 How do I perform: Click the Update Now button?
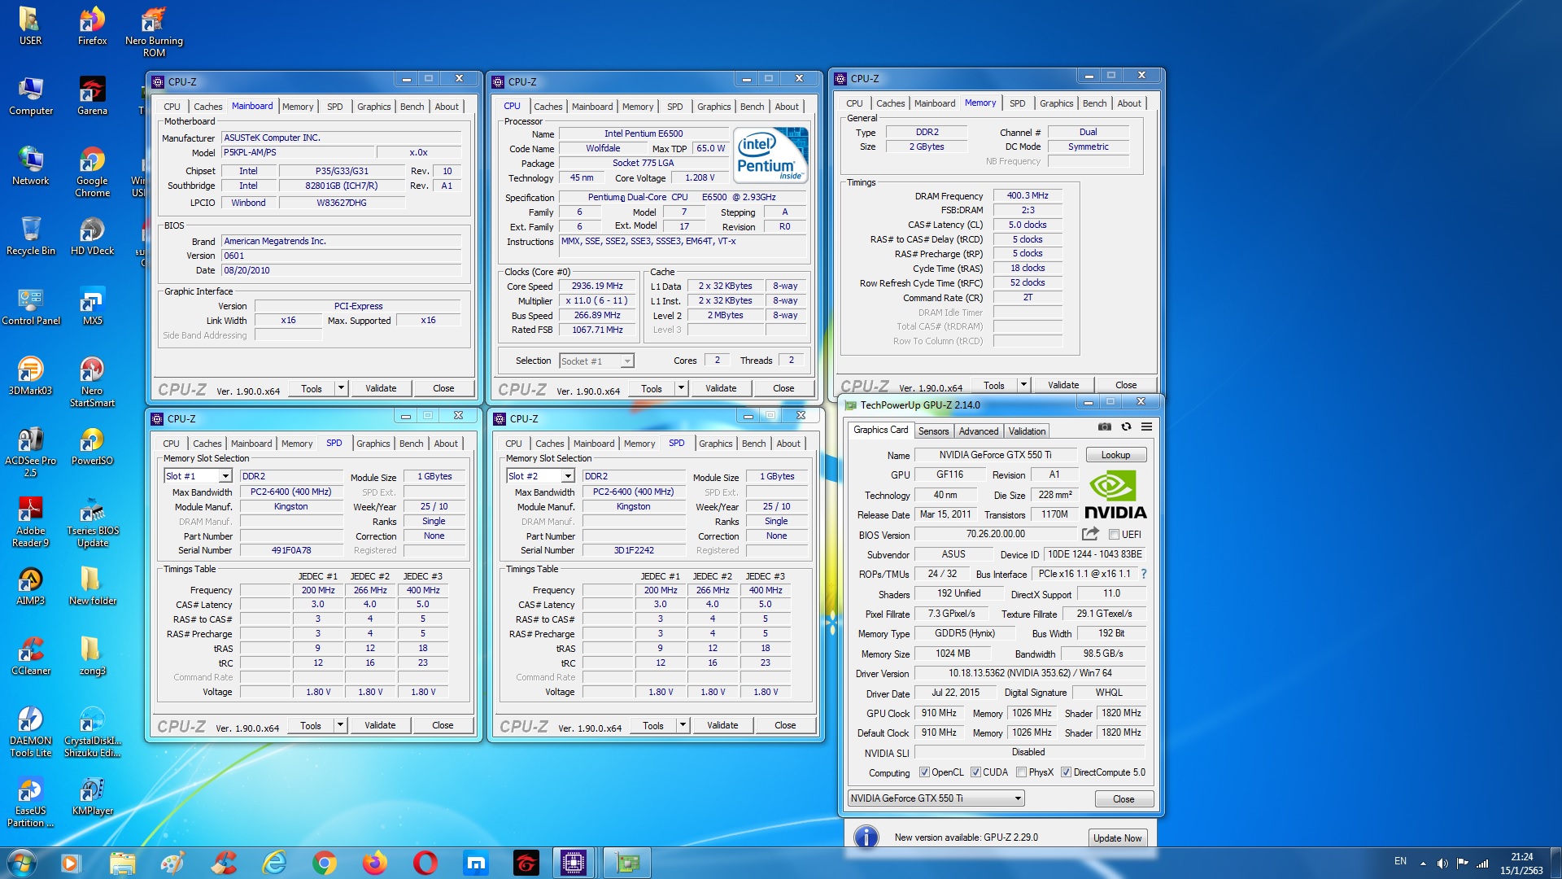(x=1117, y=838)
